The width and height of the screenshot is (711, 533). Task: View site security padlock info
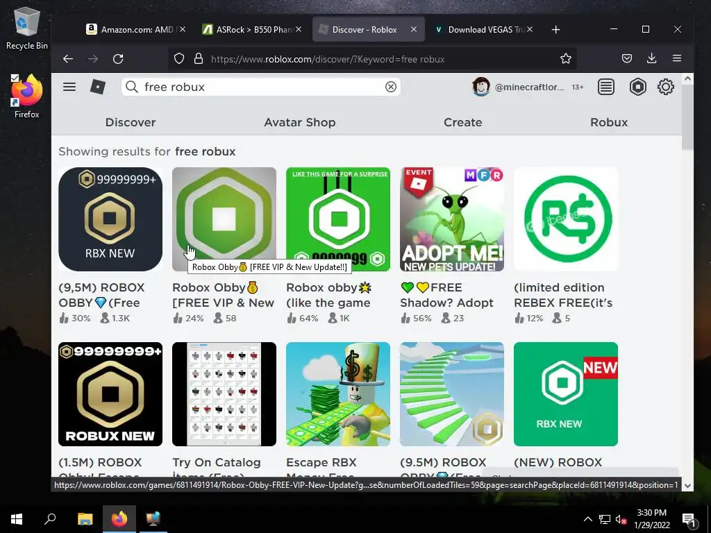pyautogui.click(x=198, y=58)
